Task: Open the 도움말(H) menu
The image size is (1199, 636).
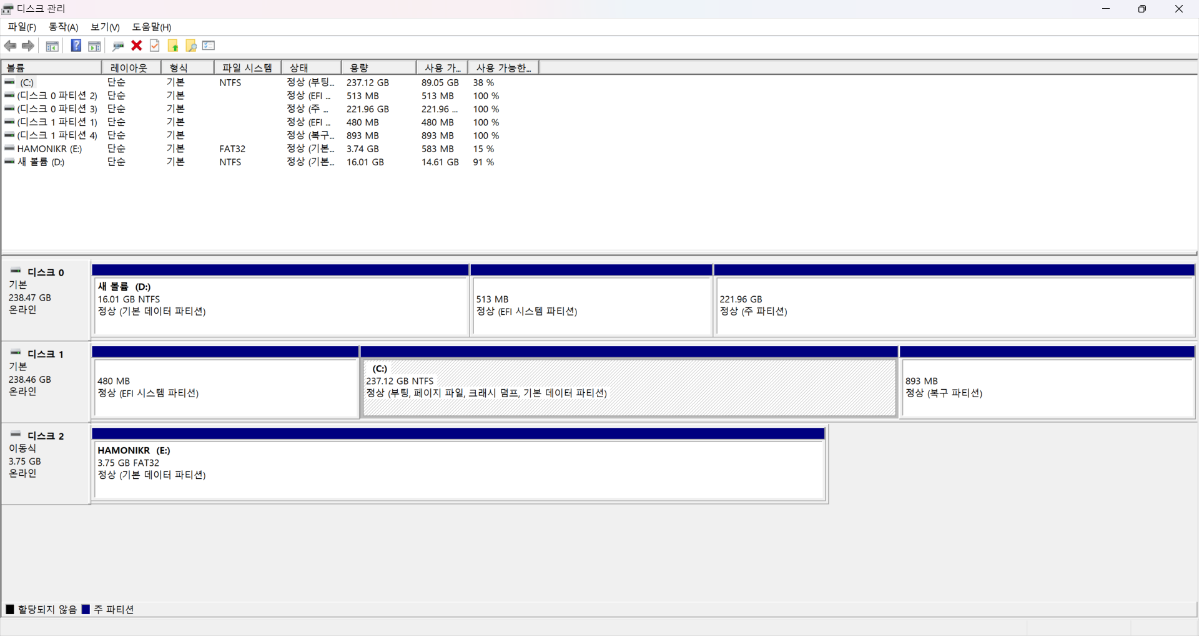Action: [x=152, y=27]
